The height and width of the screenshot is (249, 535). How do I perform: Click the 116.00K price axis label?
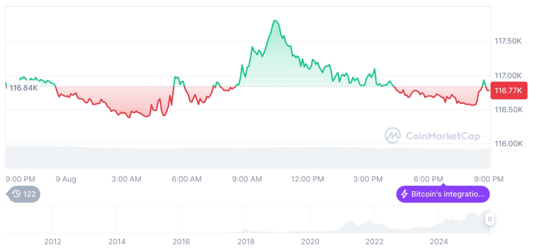[508, 143]
